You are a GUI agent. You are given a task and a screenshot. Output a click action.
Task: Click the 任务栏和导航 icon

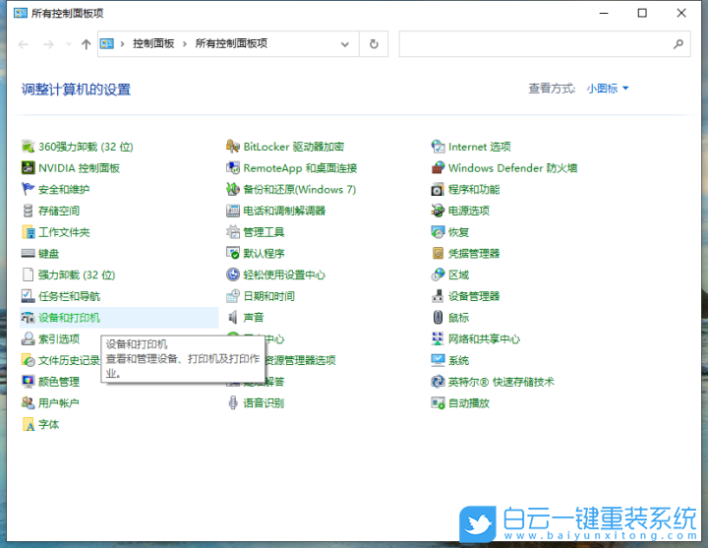click(28, 296)
